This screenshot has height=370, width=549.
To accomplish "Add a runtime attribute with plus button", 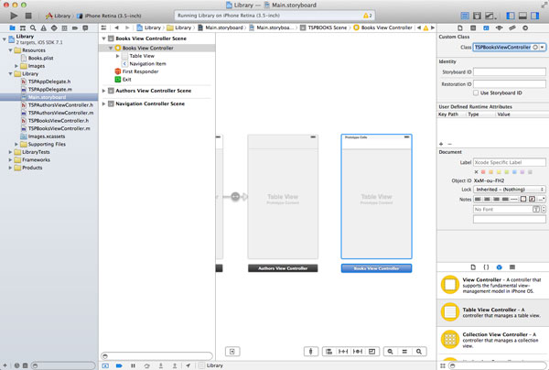I will coord(441,144).
